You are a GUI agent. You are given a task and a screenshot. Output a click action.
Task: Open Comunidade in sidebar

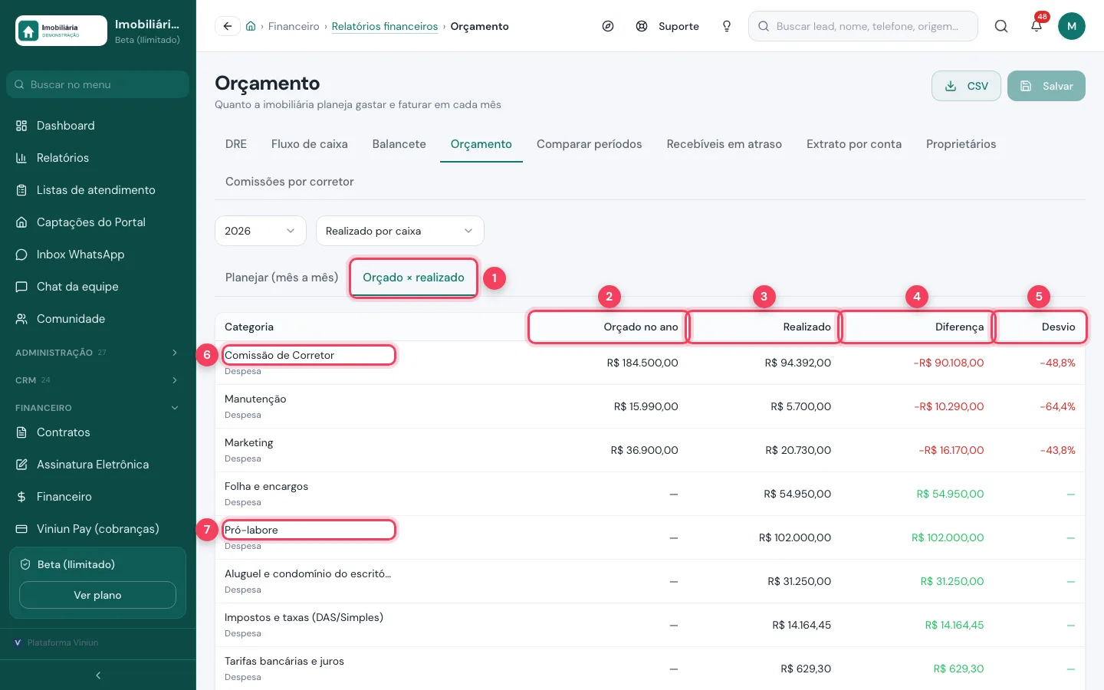pyautogui.click(x=98, y=319)
